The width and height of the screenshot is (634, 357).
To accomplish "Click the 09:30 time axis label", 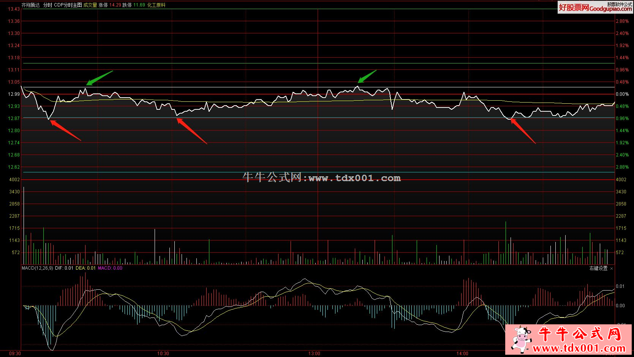I will tap(15, 354).
